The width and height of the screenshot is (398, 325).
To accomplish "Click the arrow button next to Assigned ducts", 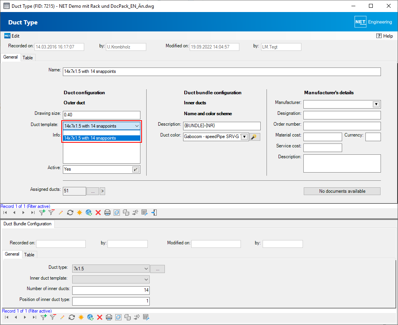I will (102, 191).
